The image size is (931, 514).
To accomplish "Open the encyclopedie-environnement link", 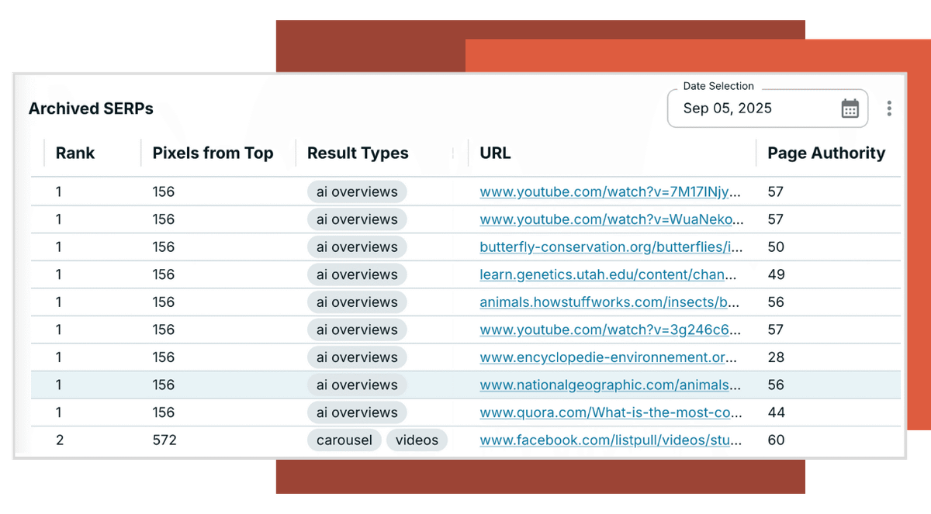I will [x=609, y=357].
